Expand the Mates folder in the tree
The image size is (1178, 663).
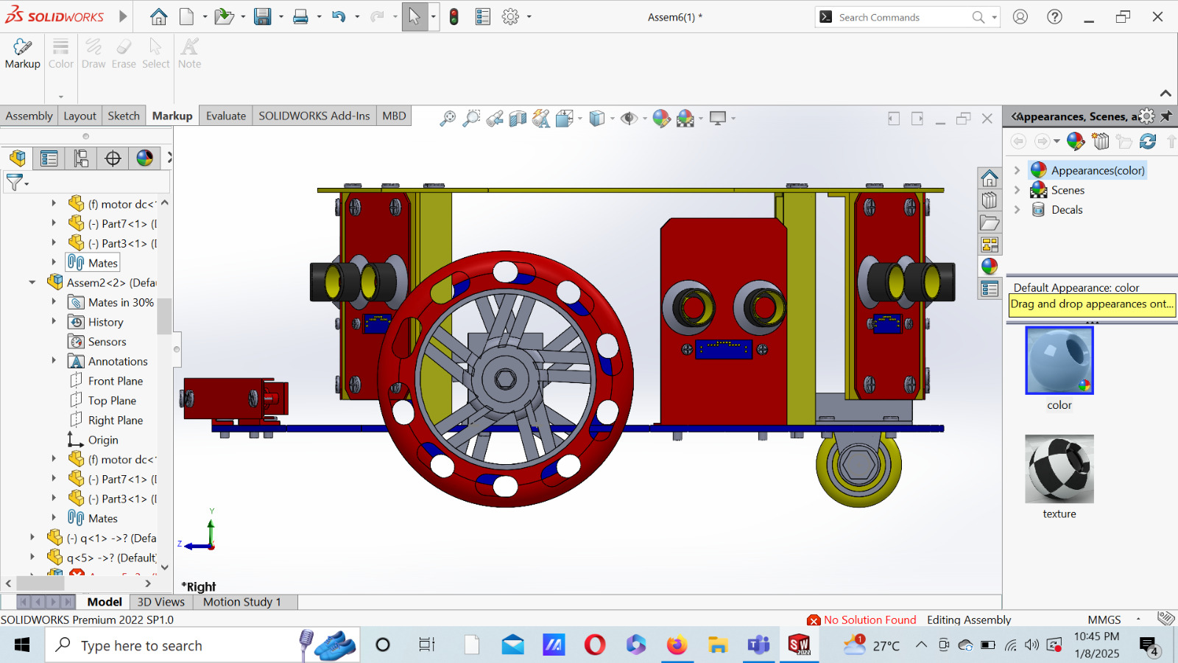click(54, 262)
